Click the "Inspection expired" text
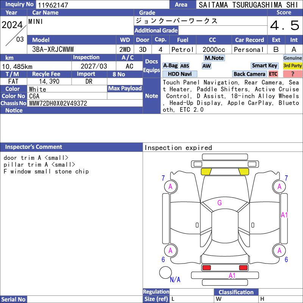The image size is (303, 303). coord(178,148)
